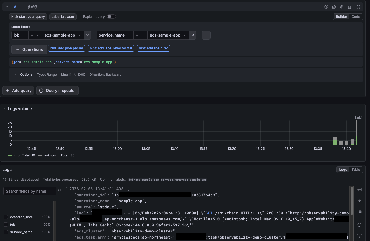Switch logs to Table view
Screen dimensions: 370x241
[356, 169]
